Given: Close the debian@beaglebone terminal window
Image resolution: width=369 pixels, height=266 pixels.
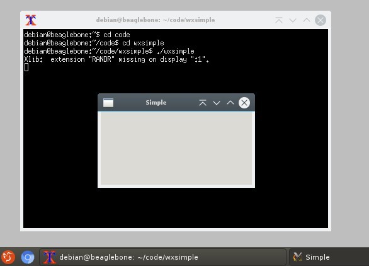Looking at the screenshot, I should tap(321, 20).
